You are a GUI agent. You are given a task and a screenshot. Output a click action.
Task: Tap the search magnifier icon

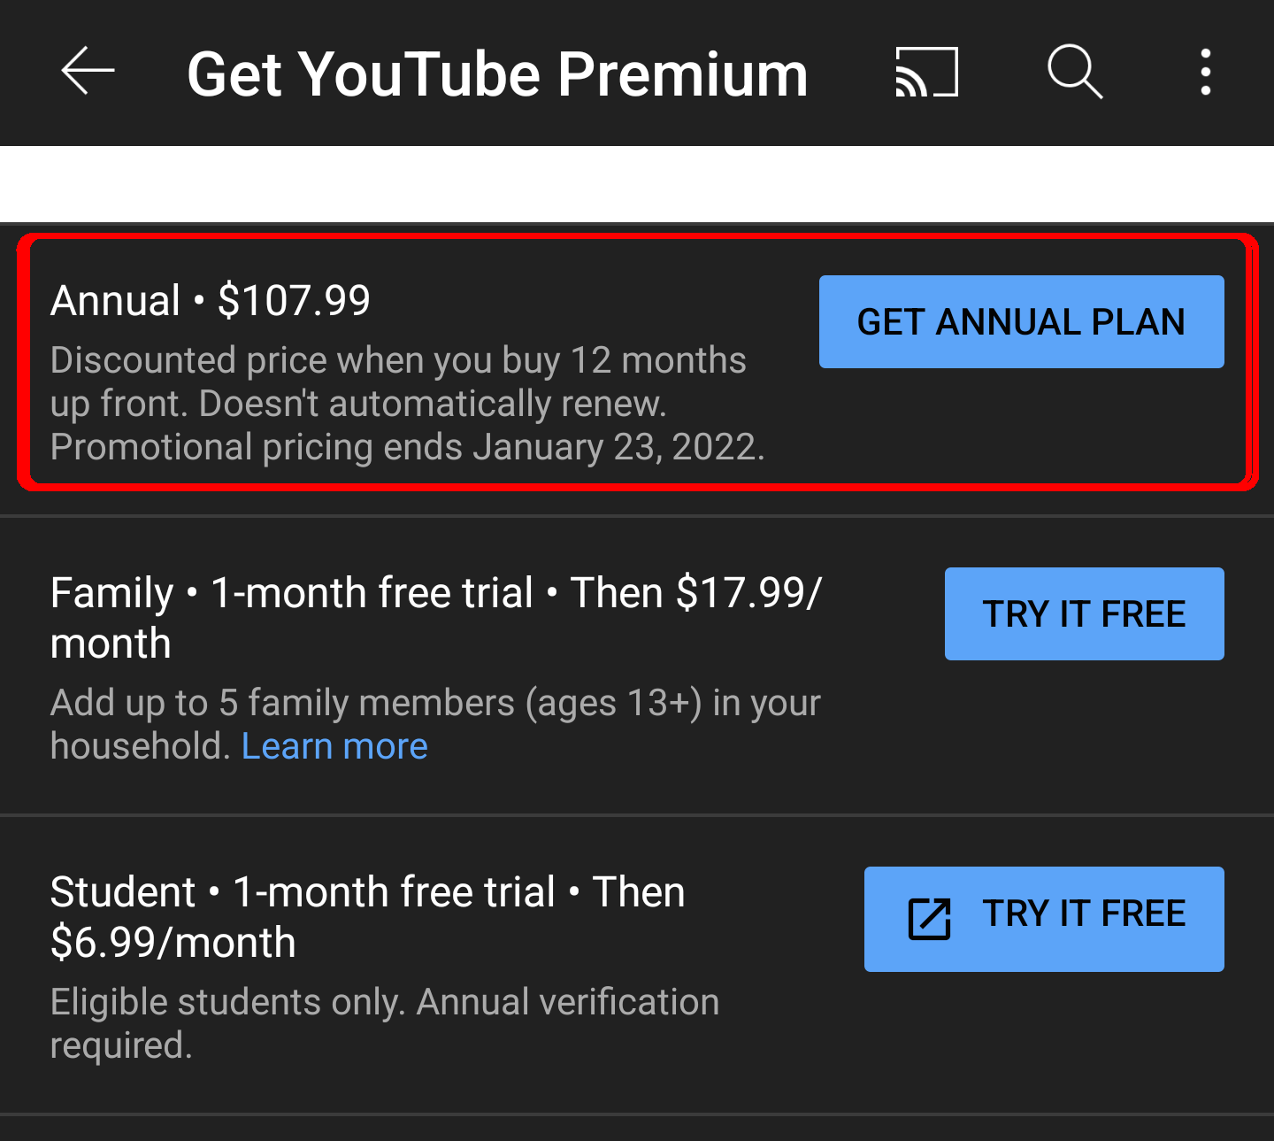1075,72
